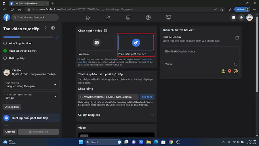The width and height of the screenshot is (259, 146).
Task: Click the help question mark beside Tạo video trực tiếp
Action: coord(45,28)
